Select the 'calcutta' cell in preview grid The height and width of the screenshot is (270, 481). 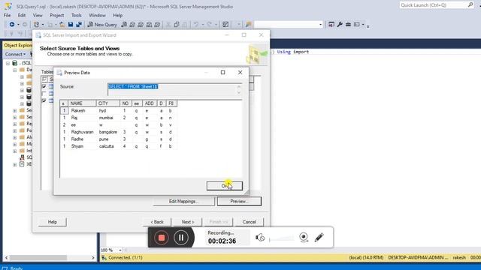tap(107, 146)
